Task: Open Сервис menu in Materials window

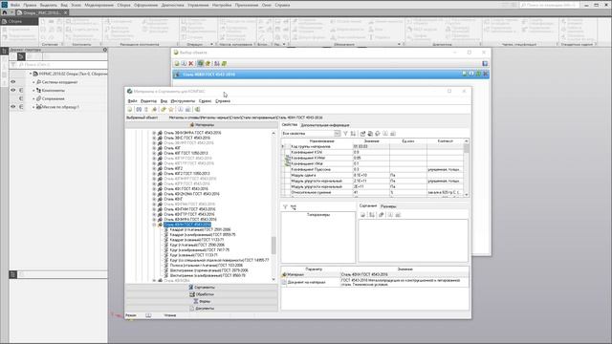Action: (x=205, y=101)
